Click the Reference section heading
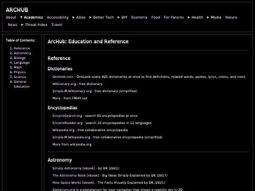The image size is (255, 191). [x=59, y=58]
